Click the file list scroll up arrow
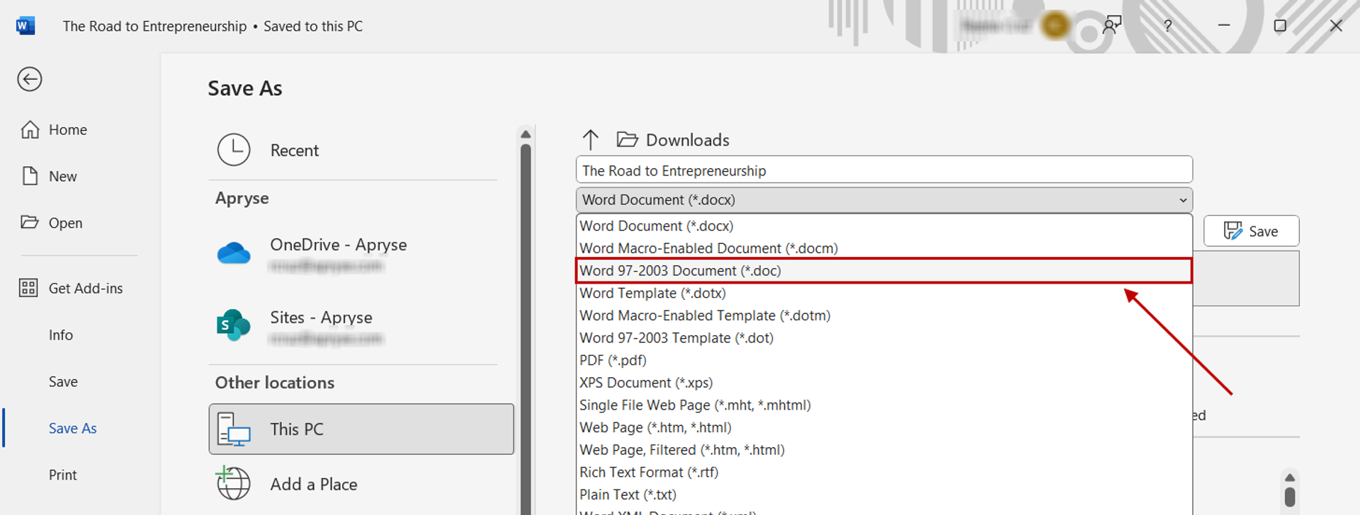This screenshot has height=515, width=1360. 1290,478
